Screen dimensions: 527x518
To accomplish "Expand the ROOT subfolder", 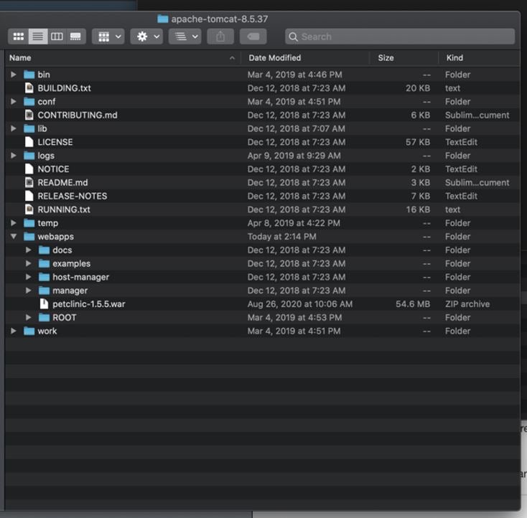I will coord(29,317).
